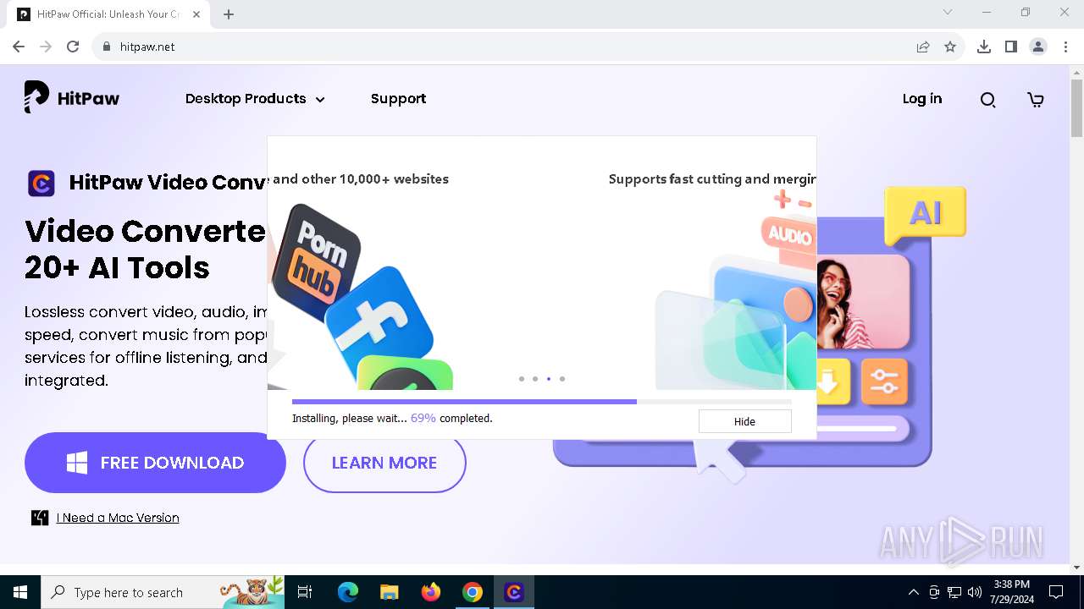Select third carousel dot in installer

[549, 379]
